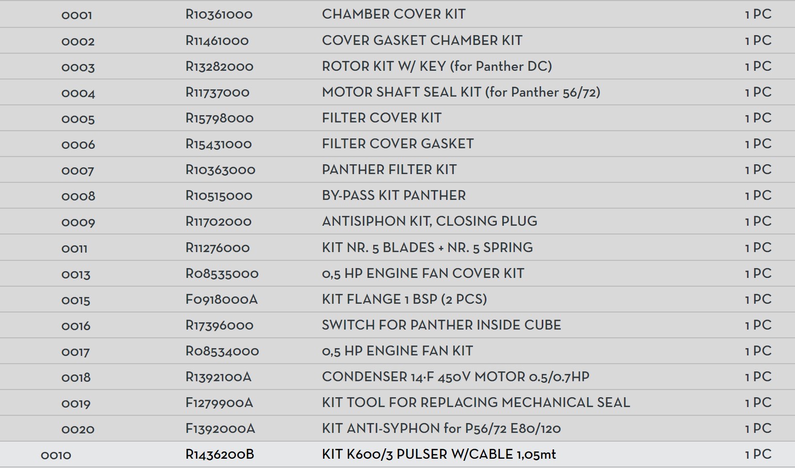Click COVER GASKET CHAMBER KIT description
Viewport: 795px width, 468px height.
coord(422,40)
